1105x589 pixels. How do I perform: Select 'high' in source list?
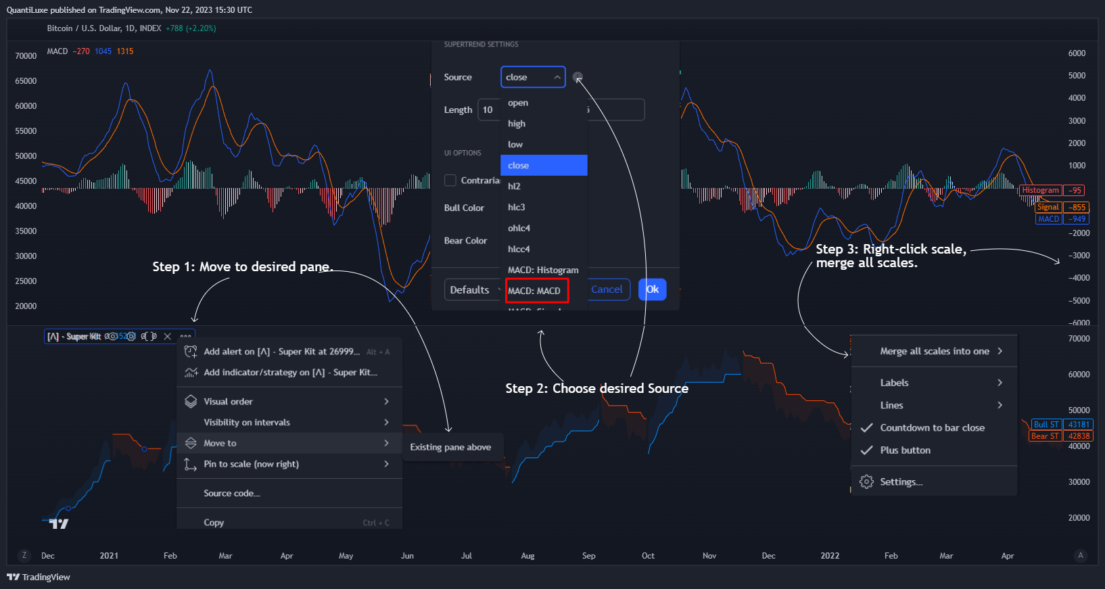coord(544,124)
